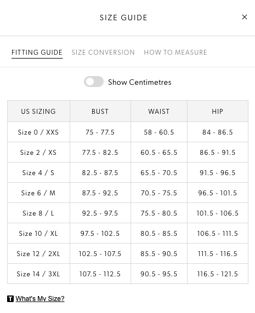Click the Size 4 / S waist value
This screenshot has width=255, height=313.
(159, 173)
